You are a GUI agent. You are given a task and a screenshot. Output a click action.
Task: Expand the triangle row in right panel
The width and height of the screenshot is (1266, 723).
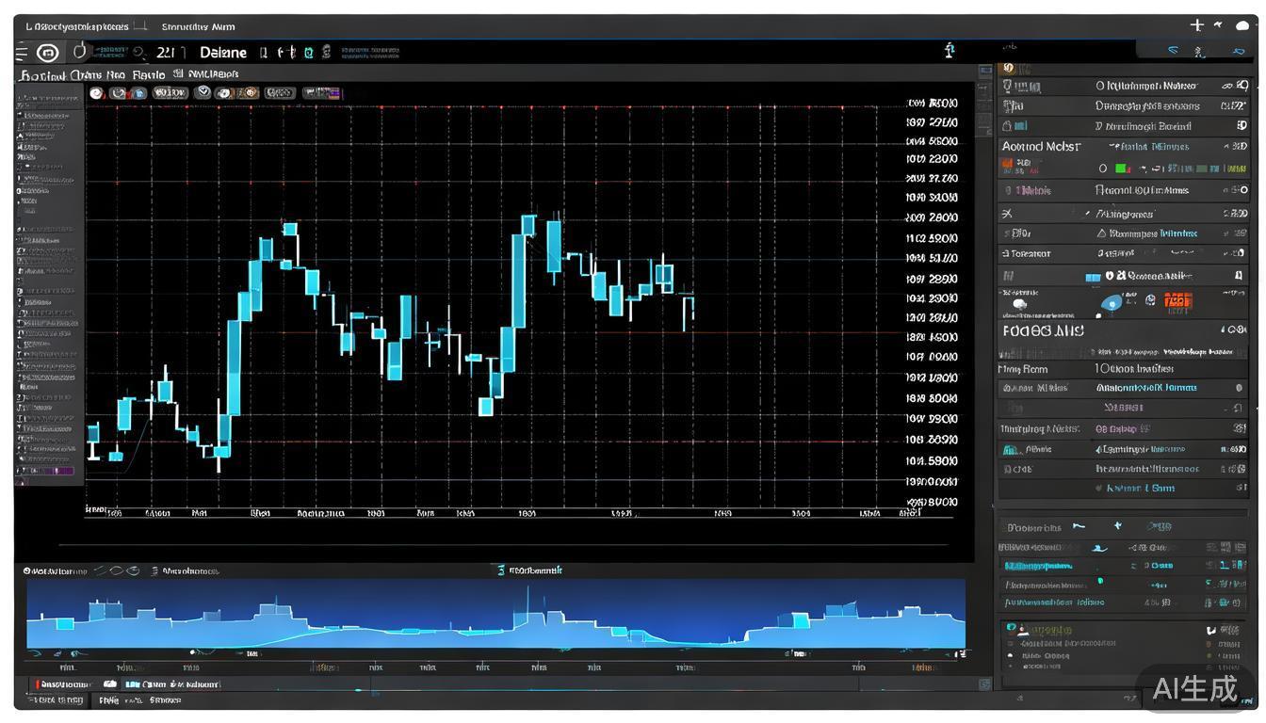[1102, 233]
